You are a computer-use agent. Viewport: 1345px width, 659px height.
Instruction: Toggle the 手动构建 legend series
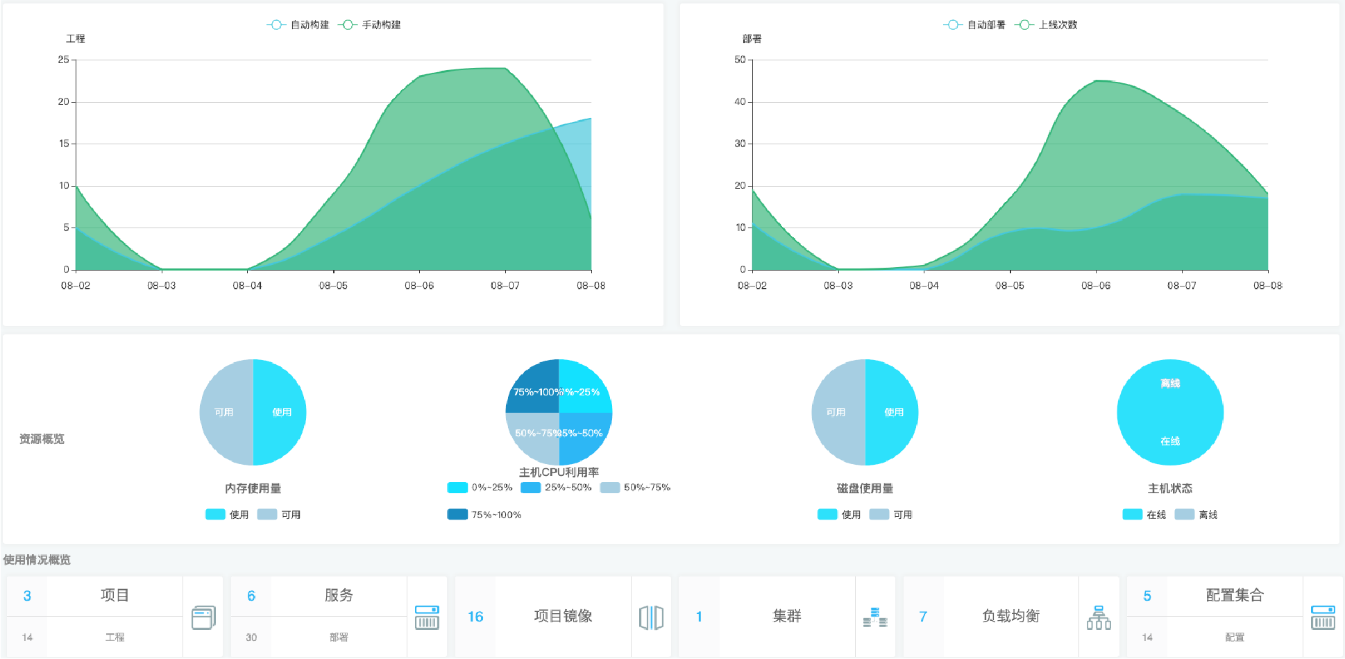pos(370,25)
